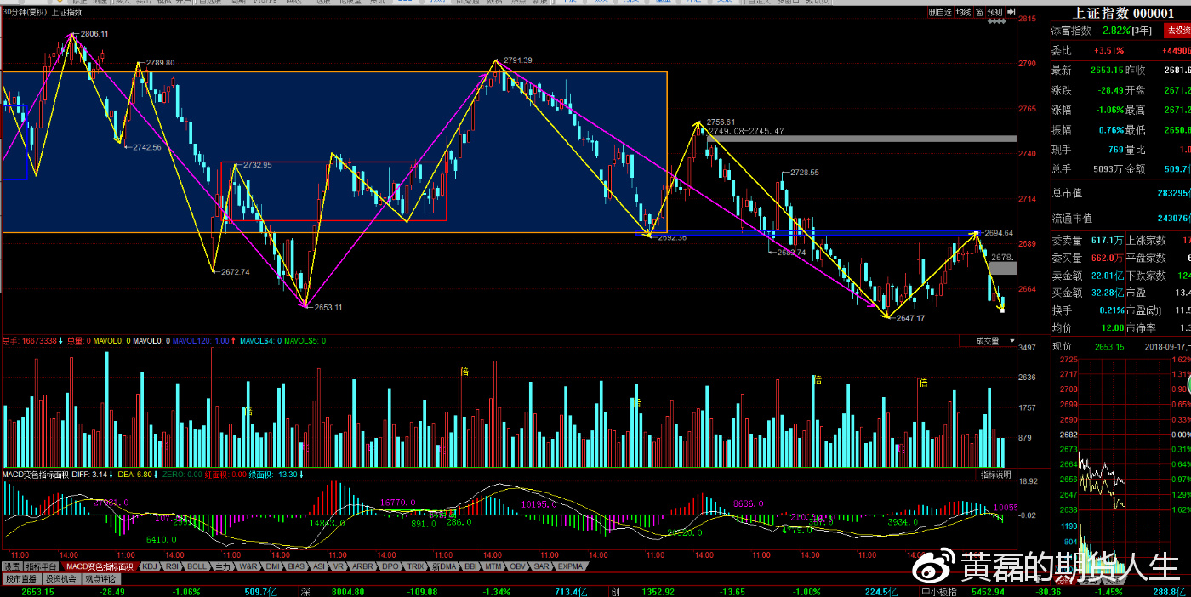Open 指标说明 indicator description

pos(995,475)
